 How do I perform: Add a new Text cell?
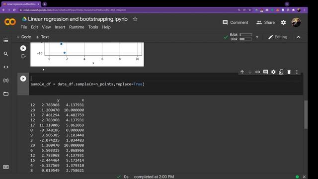(42, 37)
